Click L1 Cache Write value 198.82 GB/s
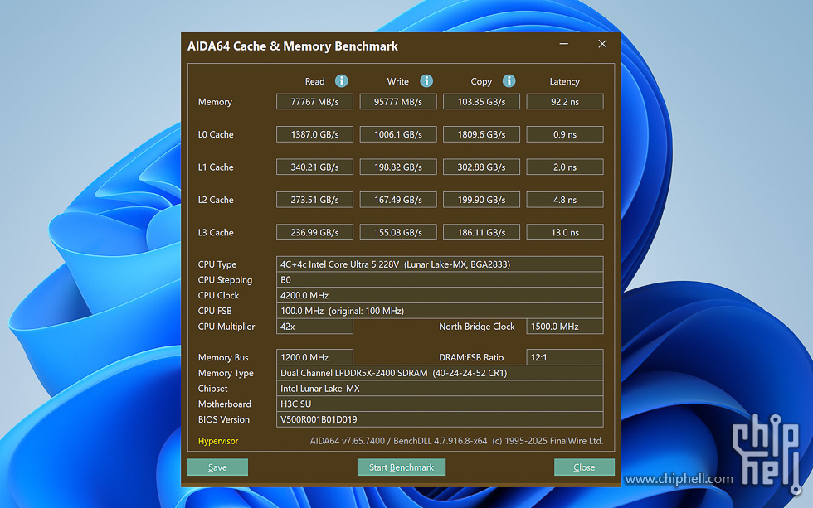Screen dimensions: 813x508 tap(398, 167)
